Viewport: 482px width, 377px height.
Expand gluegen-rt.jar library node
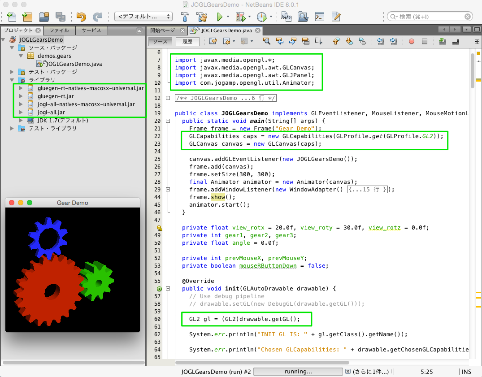21,96
